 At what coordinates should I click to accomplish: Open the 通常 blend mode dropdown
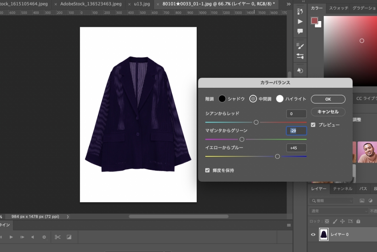pyautogui.click(x=338, y=211)
